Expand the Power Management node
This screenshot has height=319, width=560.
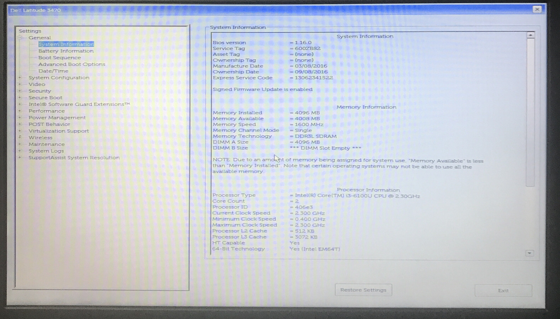[20, 117]
